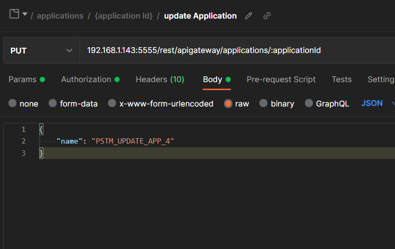Viewport: 395px width, 249px height.
Task: Choose the binary body option
Action: pos(264,104)
